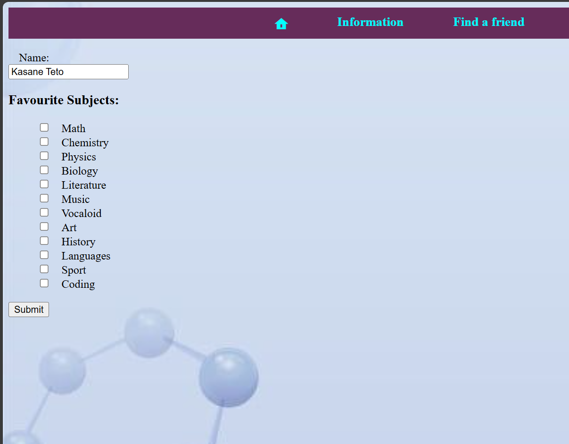The height and width of the screenshot is (444, 569).
Task: Enable the Physics checkbox
Action: click(x=44, y=156)
